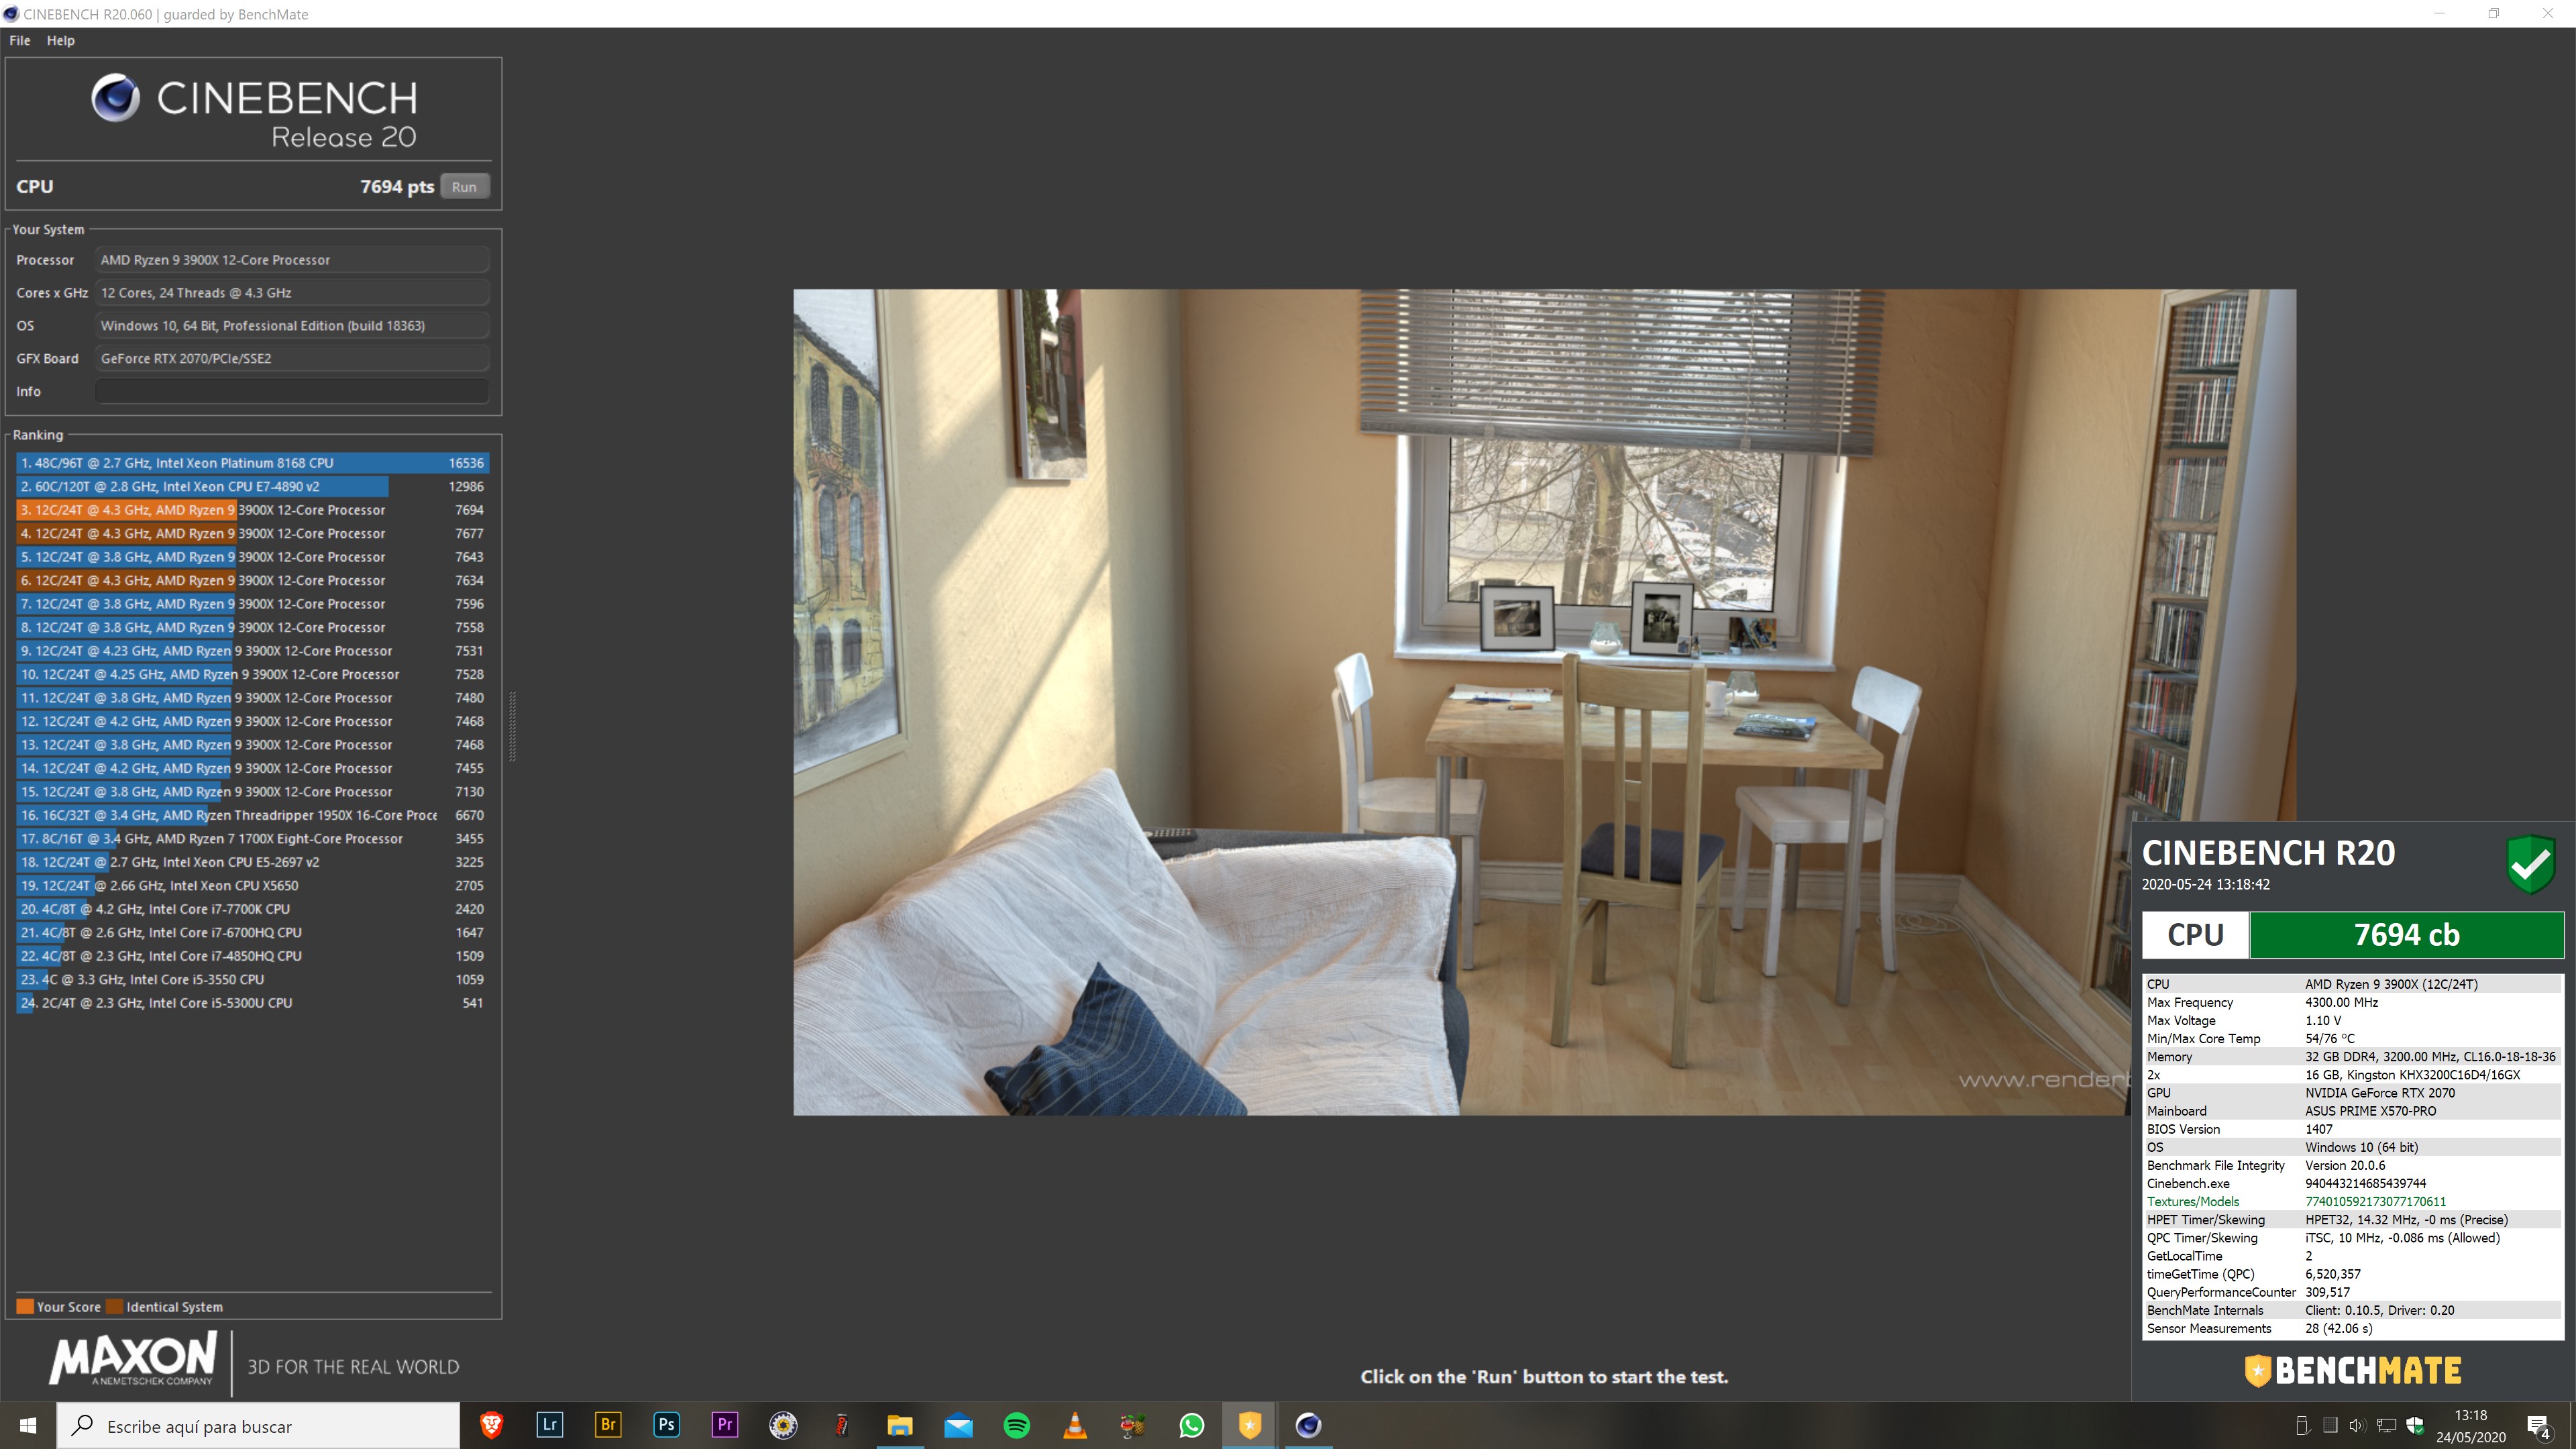Viewport: 2576px width, 1449px height.
Task: Click the taskbar search box
Action: pyautogui.click(x=258, y=1425)
